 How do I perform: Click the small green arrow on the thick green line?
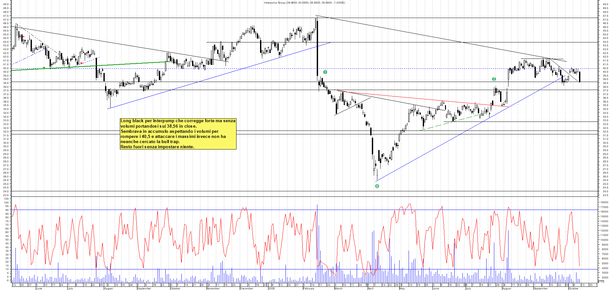44,68
